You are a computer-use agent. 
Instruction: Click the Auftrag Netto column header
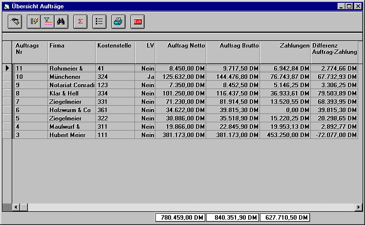click(181, 52)
